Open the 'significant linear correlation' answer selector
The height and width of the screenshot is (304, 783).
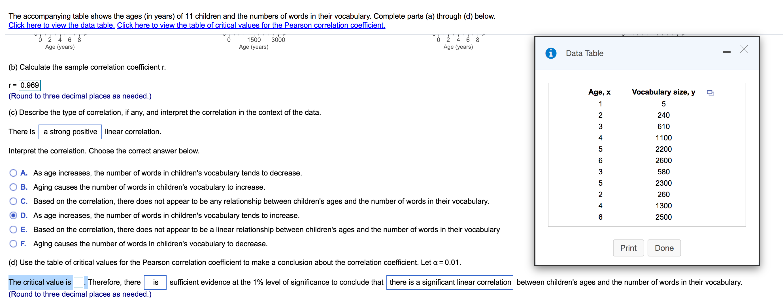coord(449,282)
